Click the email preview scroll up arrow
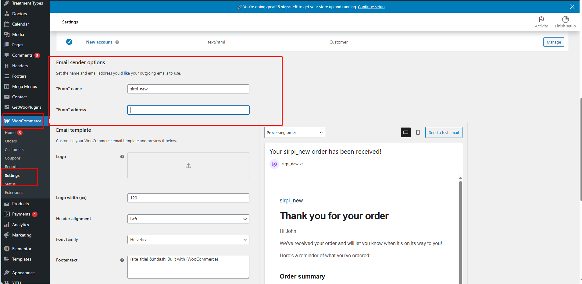This screenshot has width=582, height=284. coord(460,178)
